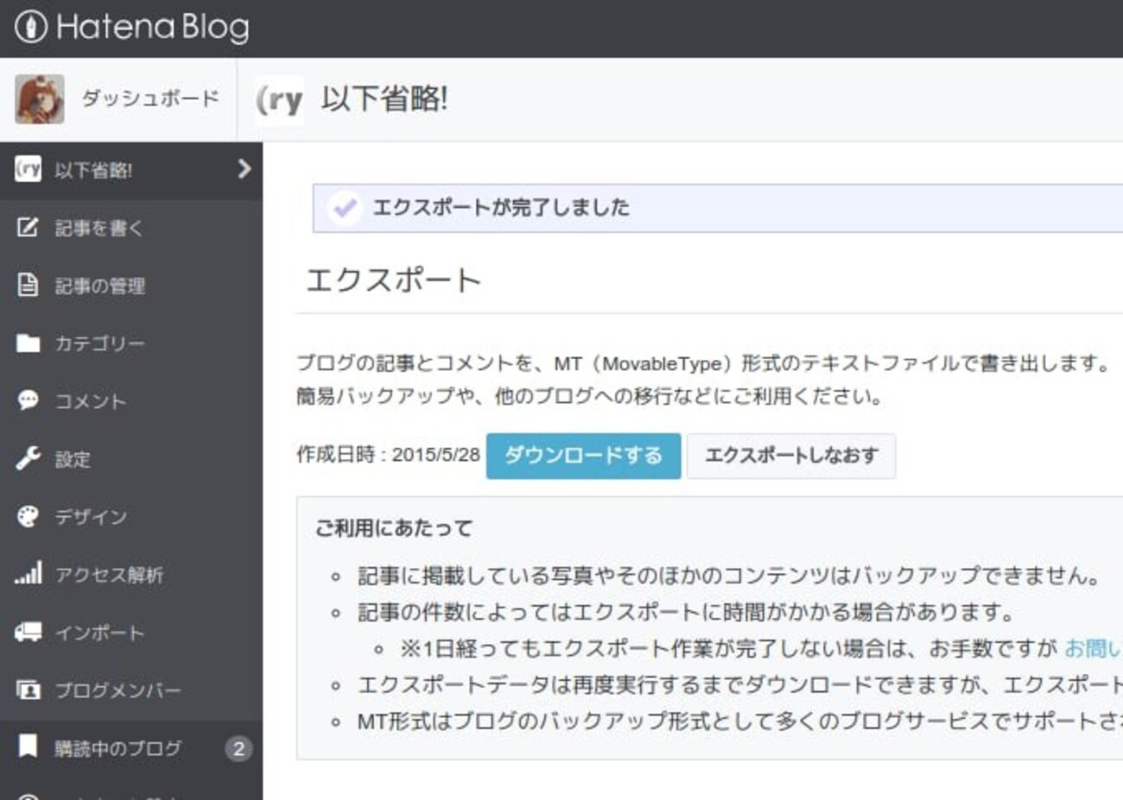Click the speech bubble コメント icon
Screen dimensions: 1123x800
coord(28,400)
